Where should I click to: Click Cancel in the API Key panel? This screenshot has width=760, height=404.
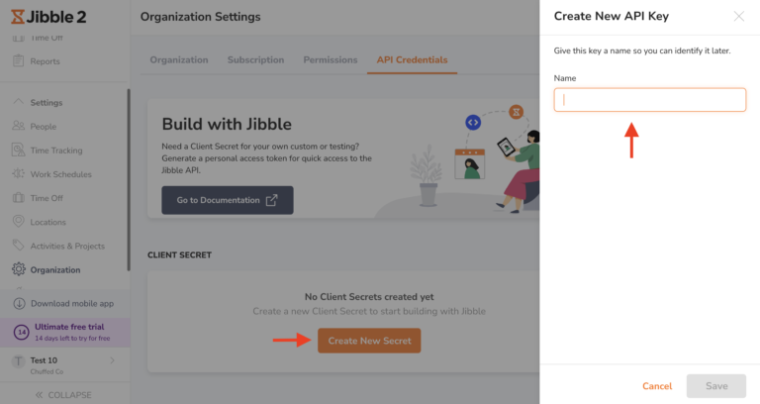tap(657, 386)
